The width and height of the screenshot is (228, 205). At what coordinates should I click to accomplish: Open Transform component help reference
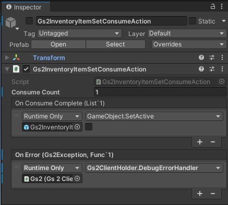coord(201,57)
